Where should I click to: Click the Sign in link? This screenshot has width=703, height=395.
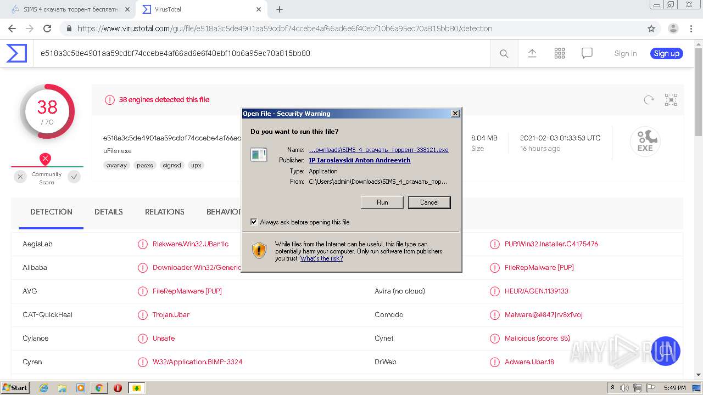(626, 53)
